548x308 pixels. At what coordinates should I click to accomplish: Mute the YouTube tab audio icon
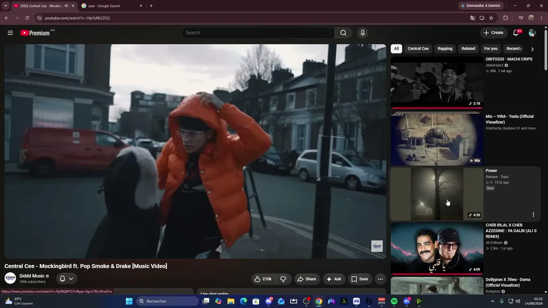(66, 6)
